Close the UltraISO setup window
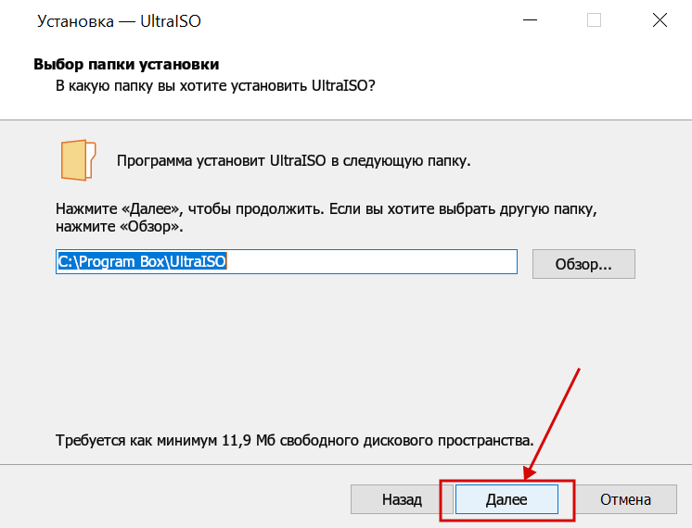This screenshot has height=528, width=692. click(660, 20)
